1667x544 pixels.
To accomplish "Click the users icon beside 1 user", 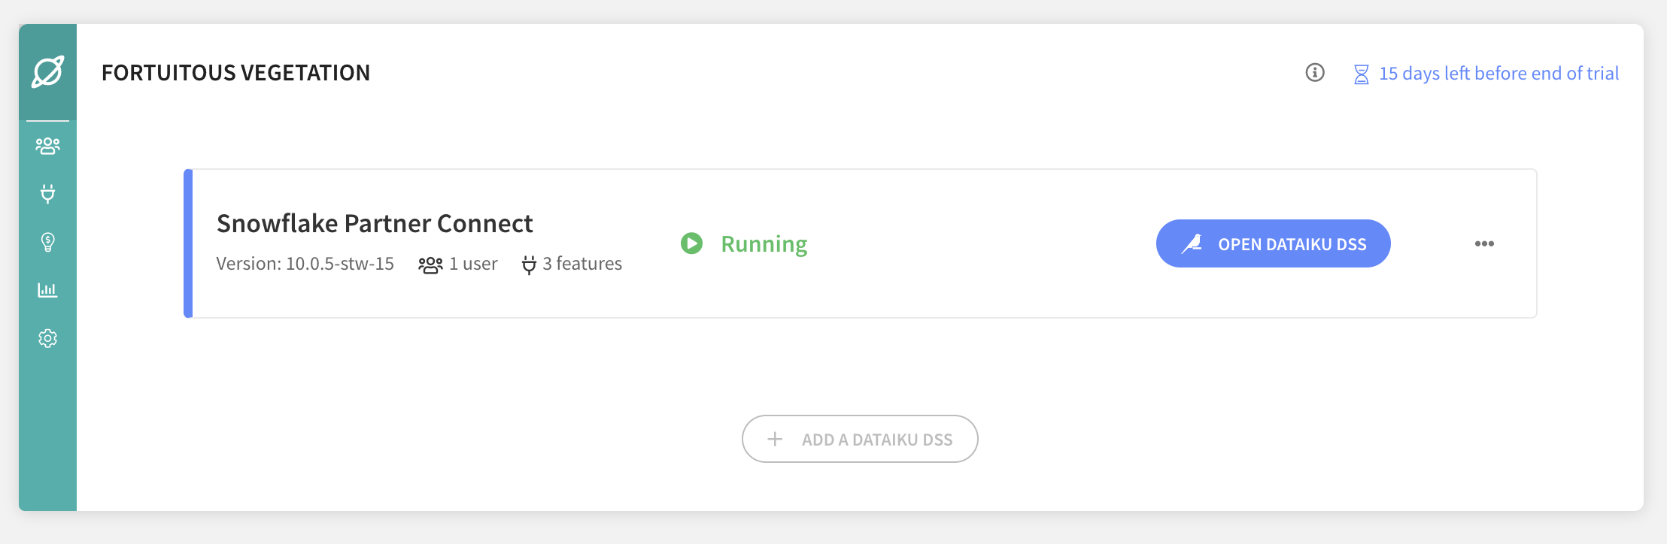I will click(x=430, y=264).
